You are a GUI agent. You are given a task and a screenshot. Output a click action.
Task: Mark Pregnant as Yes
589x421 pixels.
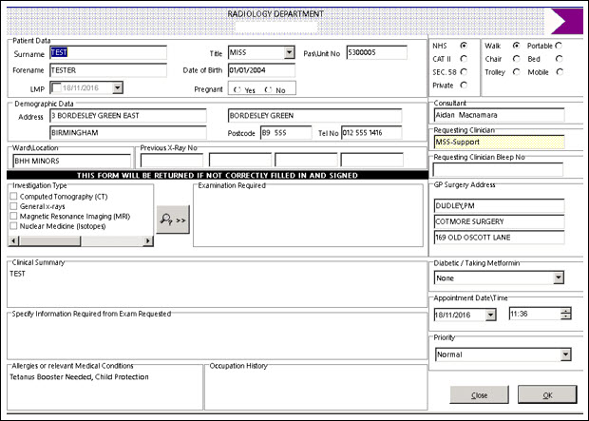pyautogui.click(x=237, y=89)
